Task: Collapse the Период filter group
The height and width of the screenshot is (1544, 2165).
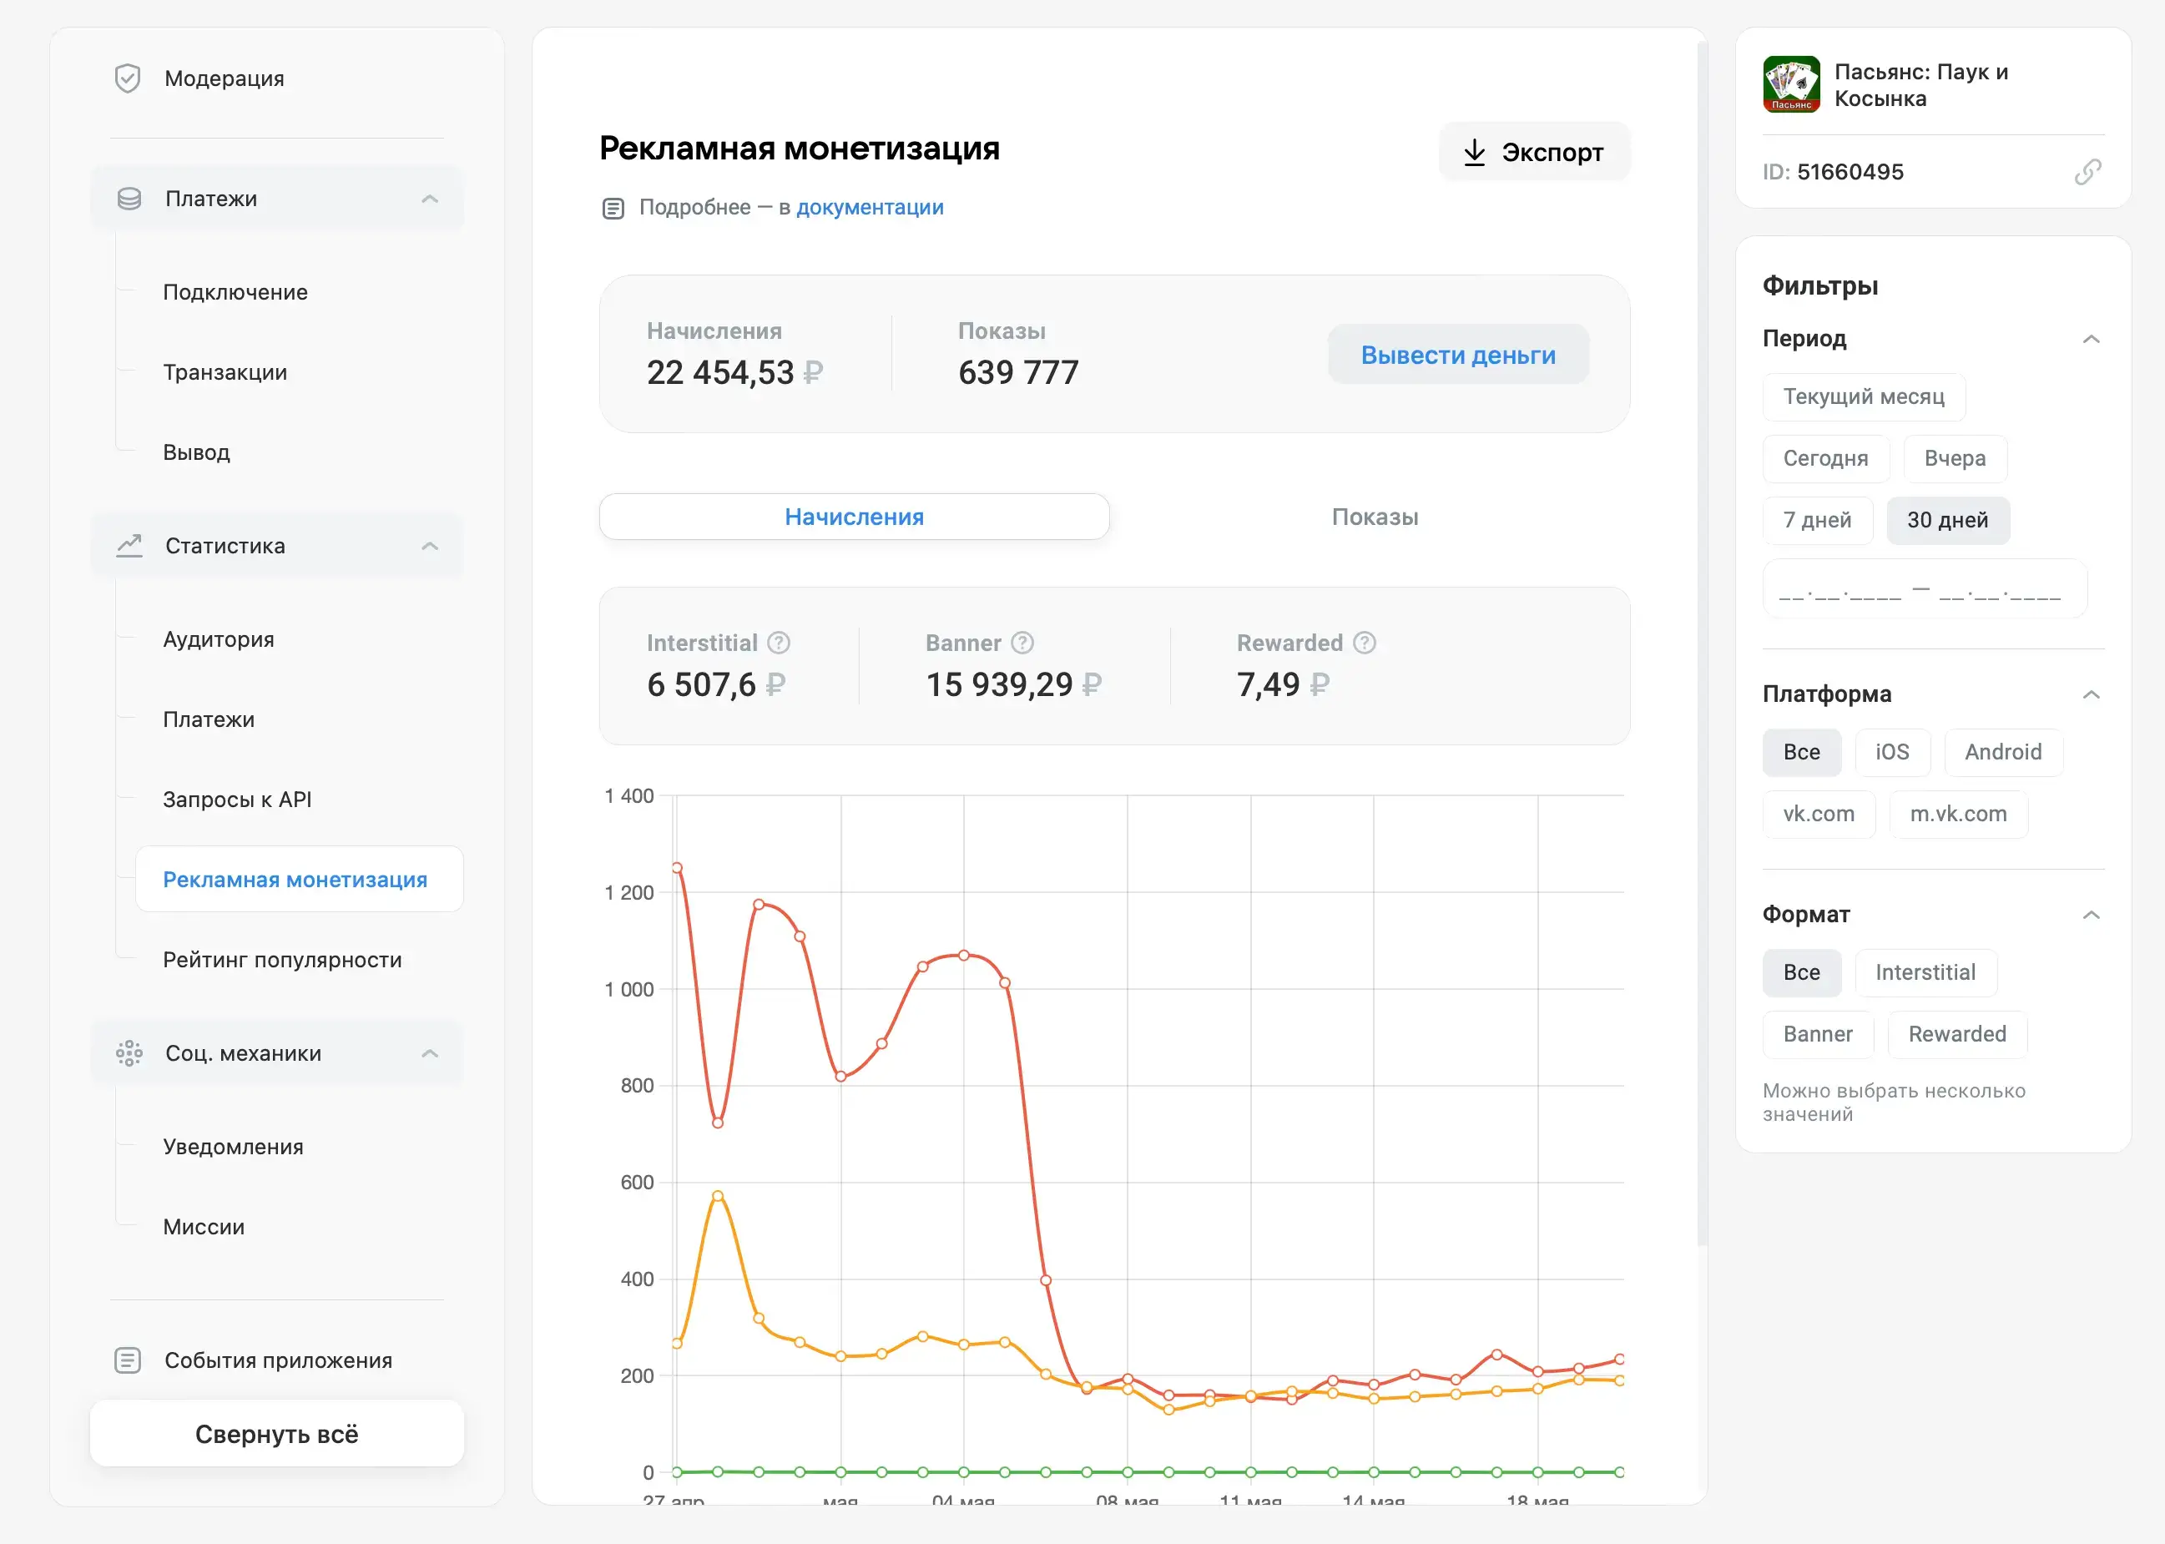Action: [2091, 340]
